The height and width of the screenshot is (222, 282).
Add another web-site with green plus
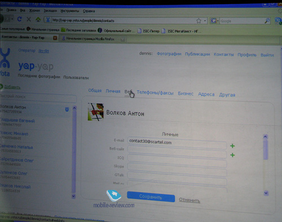click(x=232, y=155)
